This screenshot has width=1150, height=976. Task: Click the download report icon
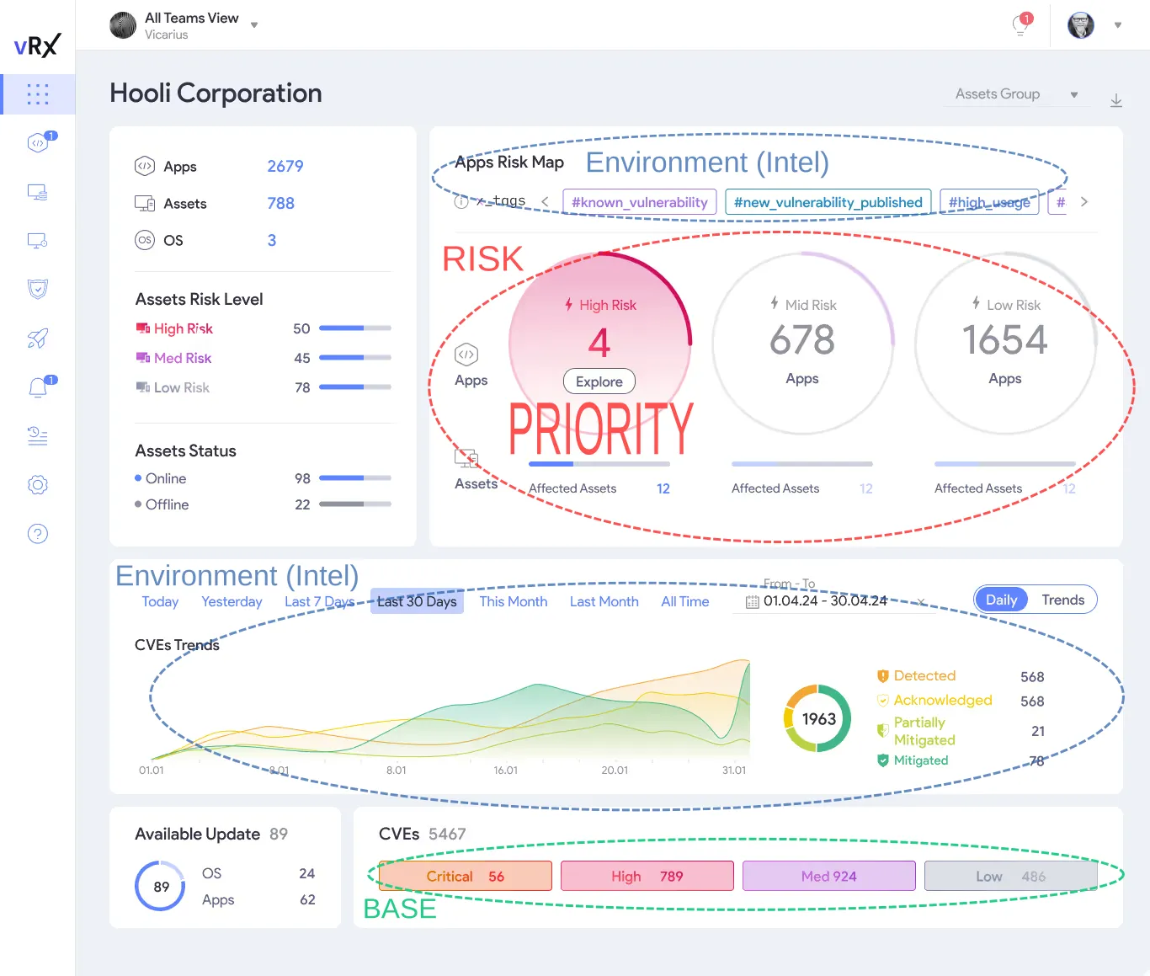click(x=1116, y=101)
